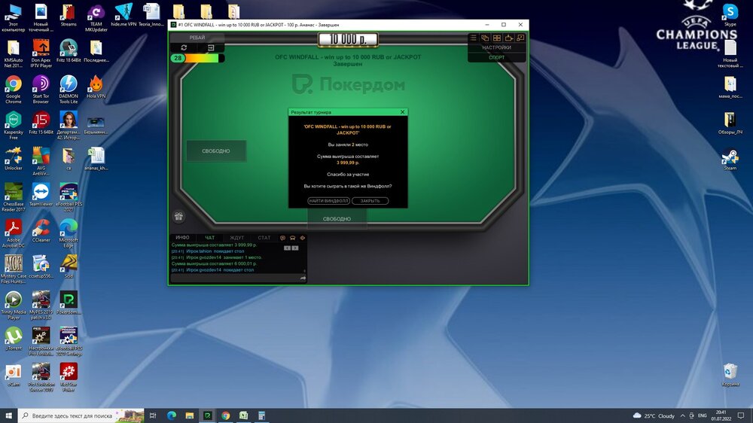Click the gift box icon on table
Image resolution: width=753 pixels, height=423 pixels.
tap(178, 217)
